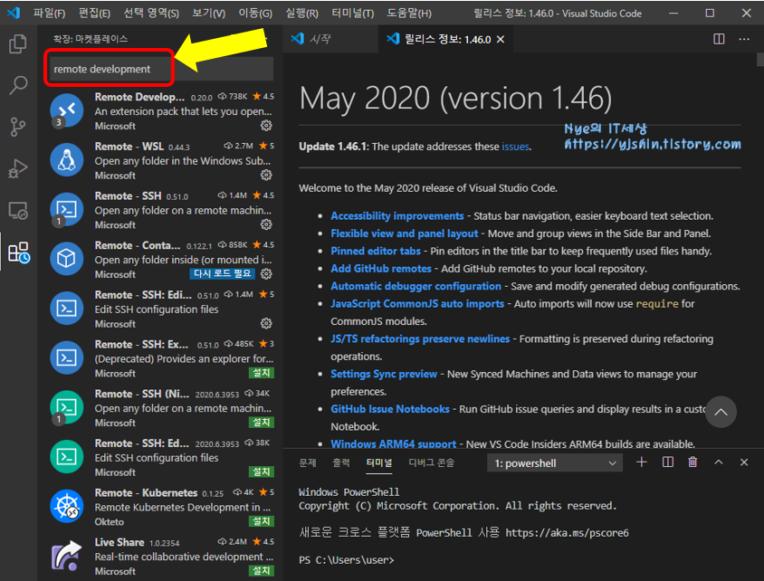This screenshot has height=581, width=764.
Task: Open the terminal selector dropdown '1: powershell'
Action: (555, 463)
